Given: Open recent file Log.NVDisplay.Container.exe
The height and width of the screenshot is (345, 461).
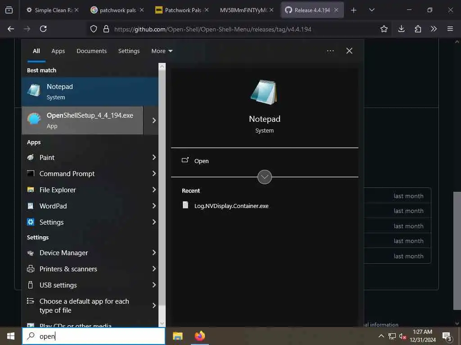Looking at the screenshot, I should pyautogui.click(x=231, y=206).
